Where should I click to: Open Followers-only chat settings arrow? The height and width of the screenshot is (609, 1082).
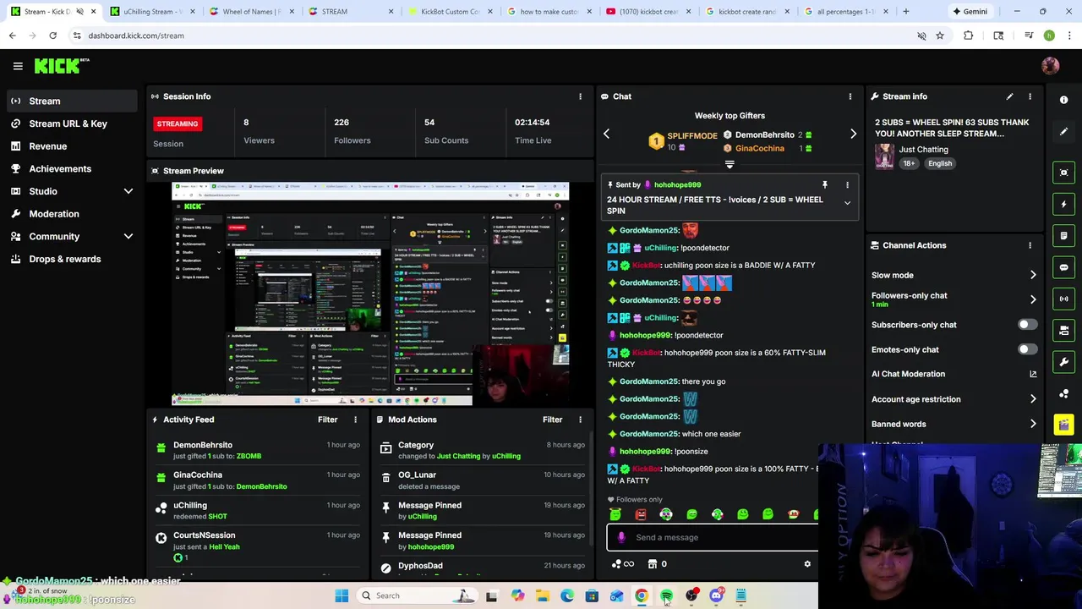(x=1033, y=299)
